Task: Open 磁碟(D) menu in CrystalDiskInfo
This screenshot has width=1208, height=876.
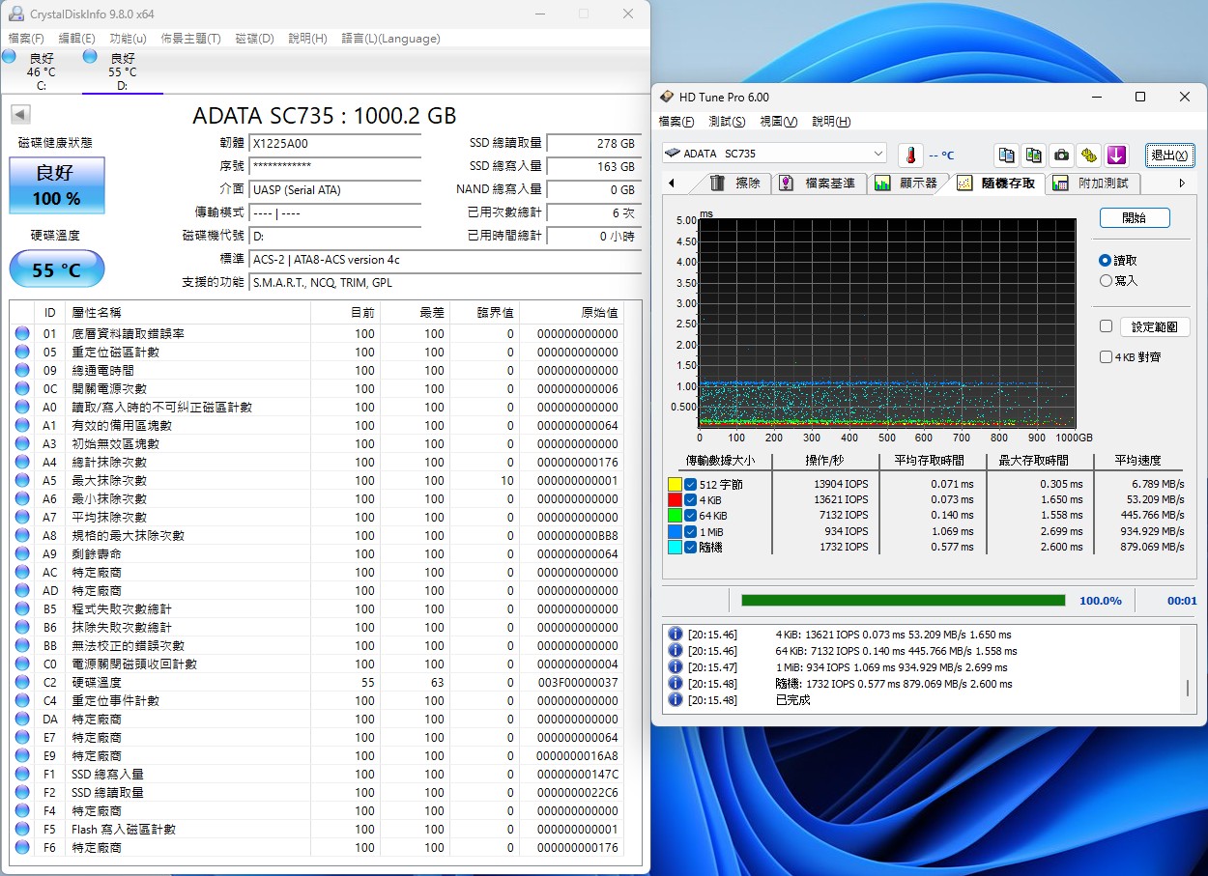Action: (x=255, y=39)
